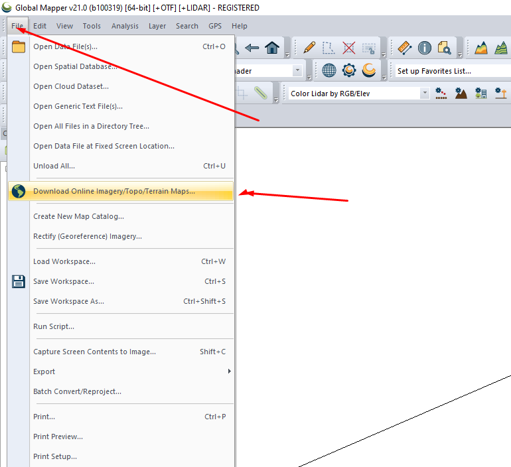Choose Open Generic Text File(s)
This screenshot has width=511, height=467.
coord(121,106)
